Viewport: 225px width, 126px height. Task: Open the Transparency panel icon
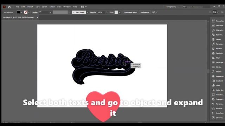(x=213, y=99)
